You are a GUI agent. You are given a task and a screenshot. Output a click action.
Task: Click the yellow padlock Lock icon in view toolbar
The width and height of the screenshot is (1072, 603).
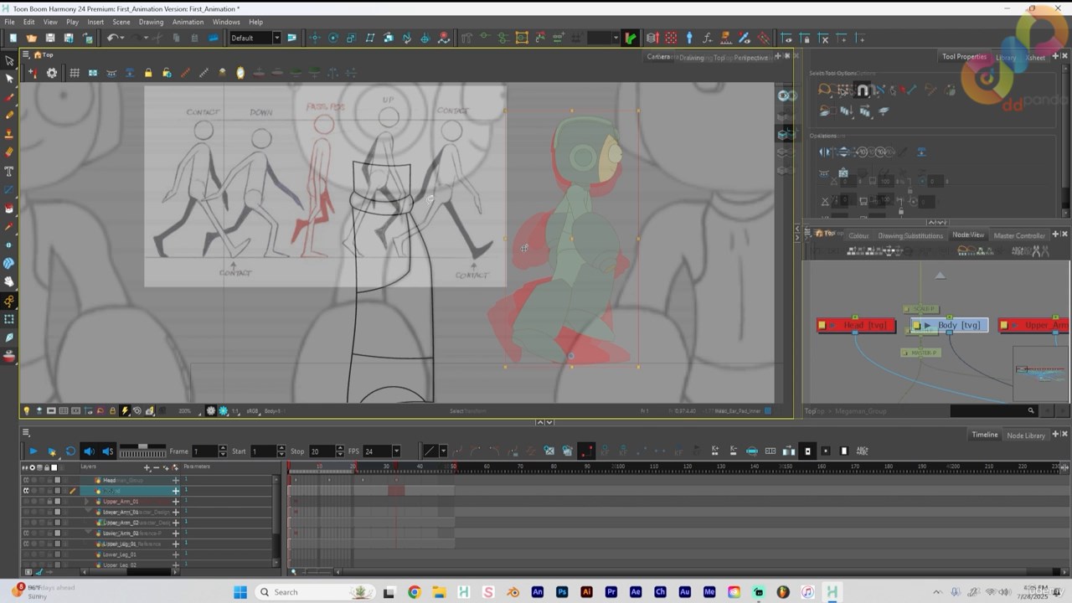(148, 73)
